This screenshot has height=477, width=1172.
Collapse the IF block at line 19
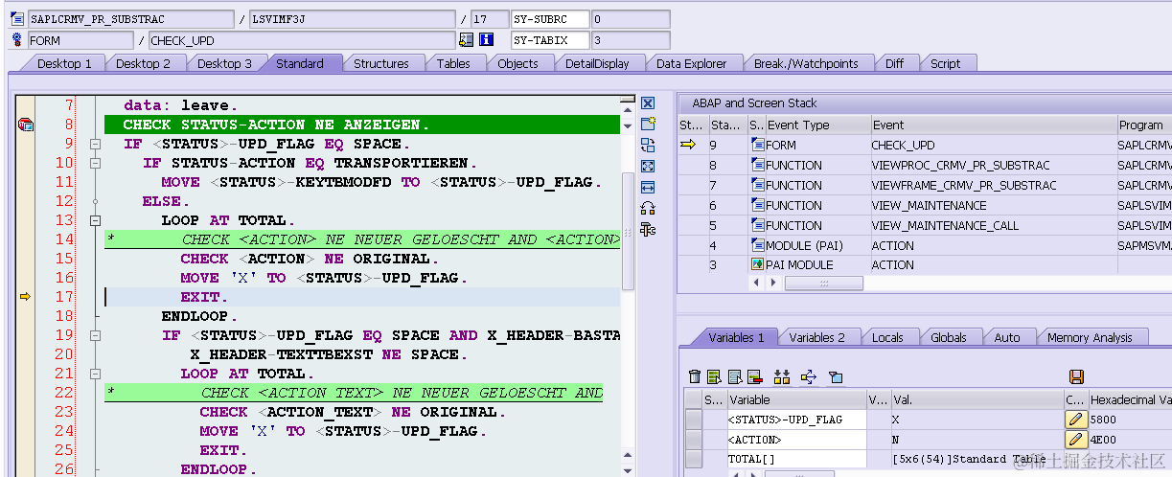95,335
